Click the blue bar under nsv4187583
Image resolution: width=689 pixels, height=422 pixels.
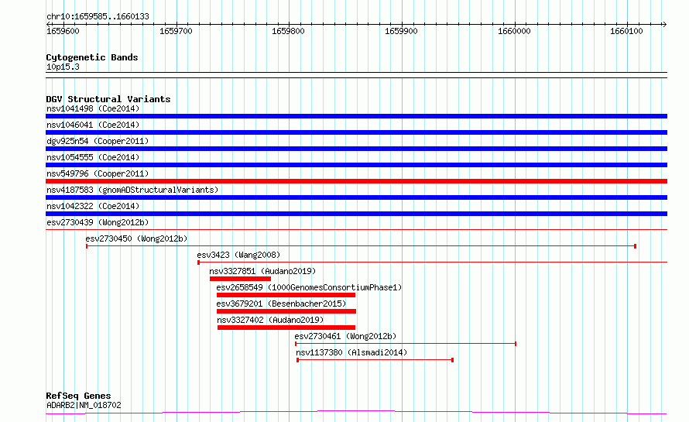pos(356,197)
